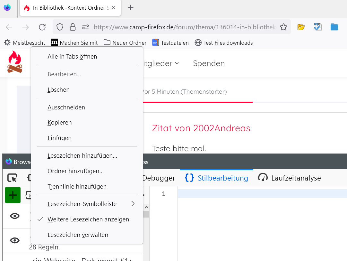347x261 pixels.
Task: Bookmark this page with the star icon
Action: [283, 27]
